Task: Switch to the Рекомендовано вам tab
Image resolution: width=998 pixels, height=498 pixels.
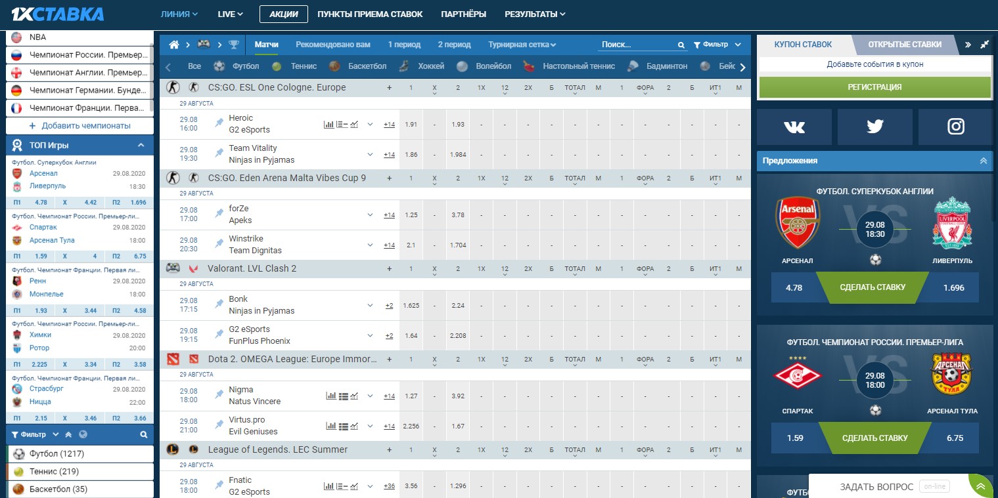Action: [333, 45]
